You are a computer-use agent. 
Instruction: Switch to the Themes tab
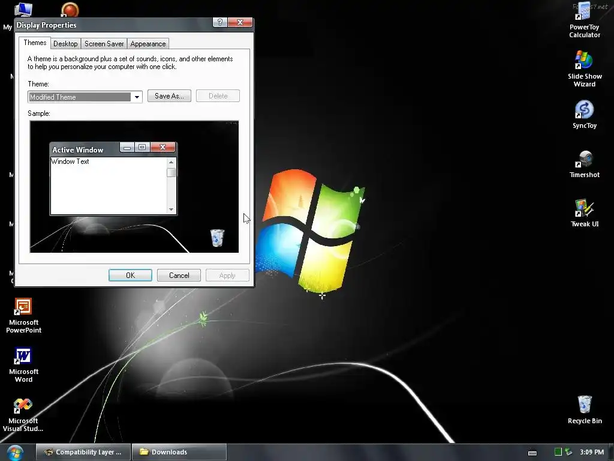[35, 43]
